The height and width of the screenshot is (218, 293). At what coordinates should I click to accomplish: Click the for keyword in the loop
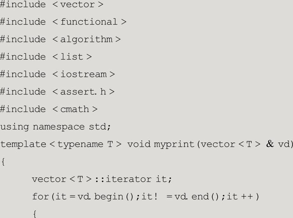[x=40, y=197]
